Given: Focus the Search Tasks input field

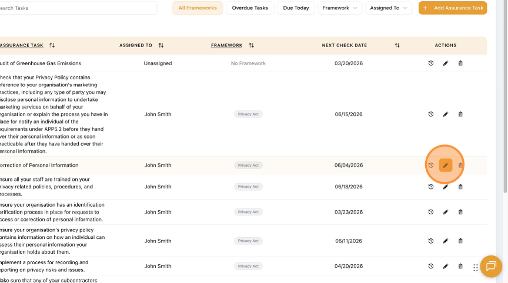Looking at the screenshot, I should 76,8.
